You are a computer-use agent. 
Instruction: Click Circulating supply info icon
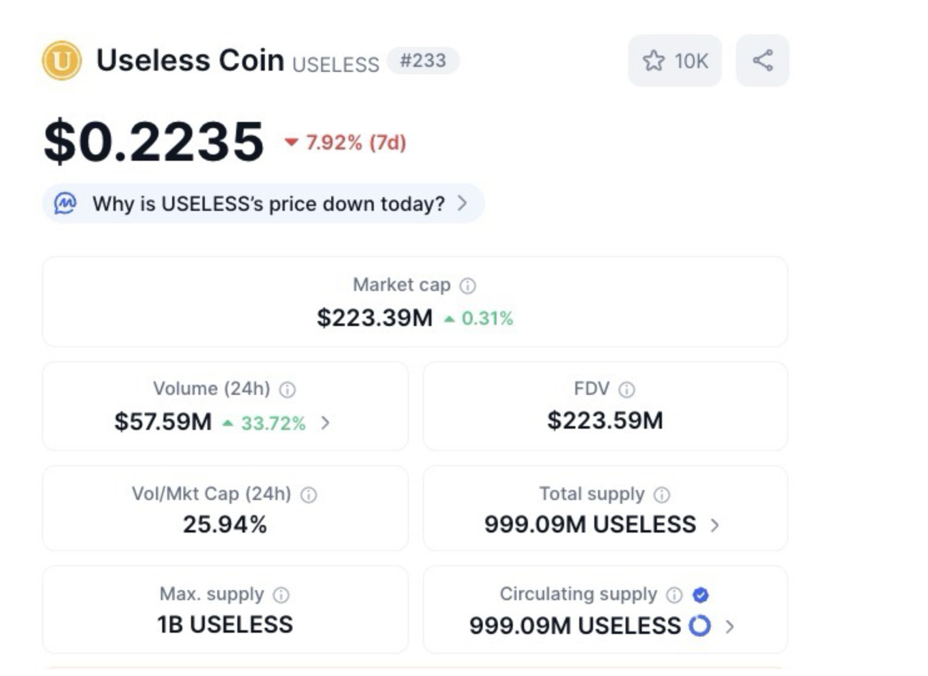[674, 595]
